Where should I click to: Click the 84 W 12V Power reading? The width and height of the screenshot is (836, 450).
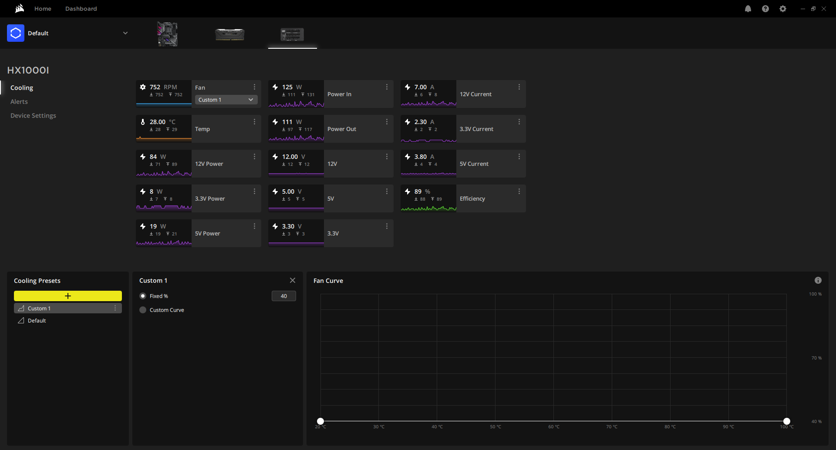[158, 157]
